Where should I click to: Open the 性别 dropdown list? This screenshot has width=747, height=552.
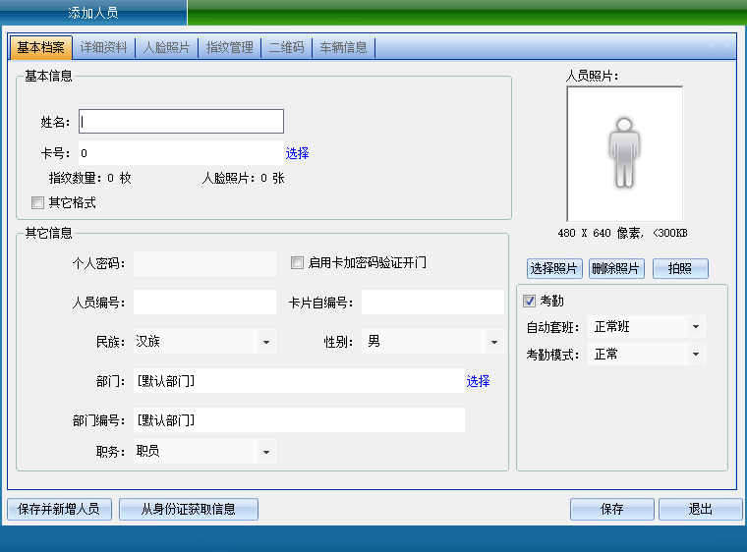pyautogui.click(x=493, y=342)
